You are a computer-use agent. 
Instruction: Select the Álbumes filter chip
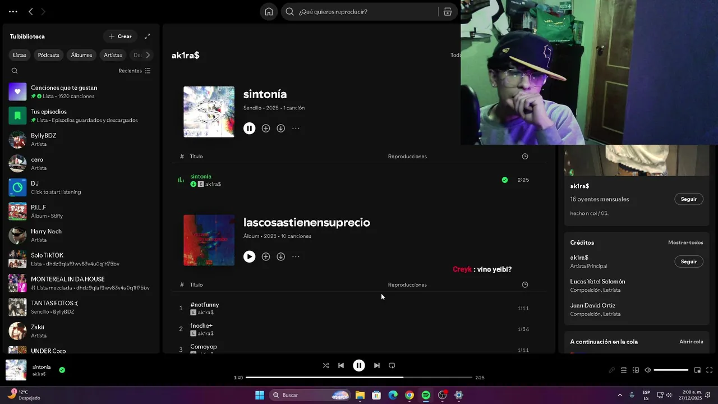pyautogui.click(x=81, y=55)
